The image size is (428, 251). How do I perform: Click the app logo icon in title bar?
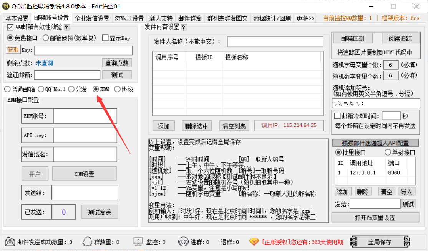coord(5,6)
